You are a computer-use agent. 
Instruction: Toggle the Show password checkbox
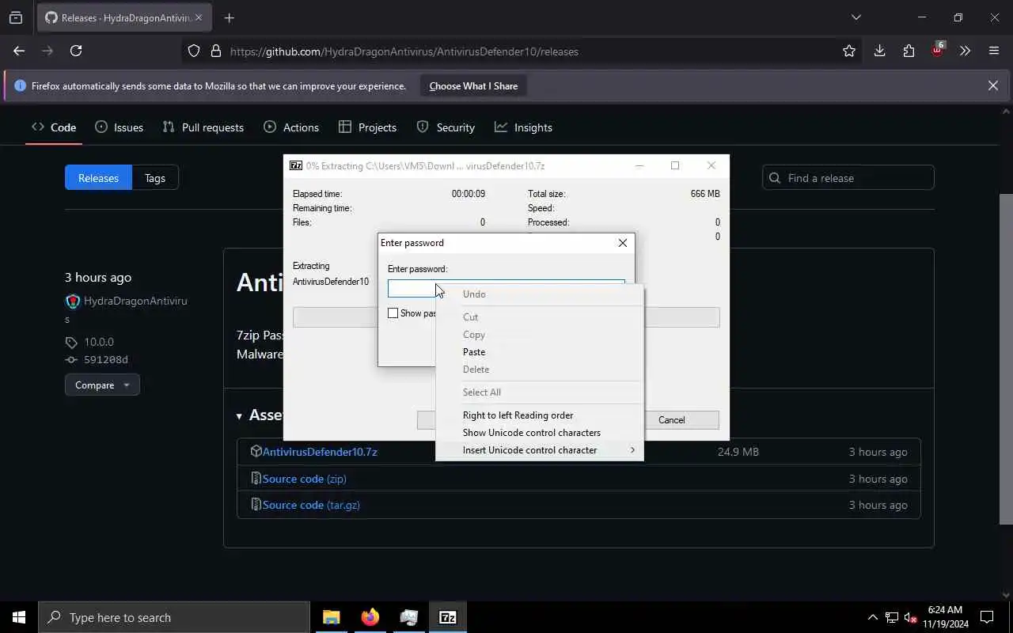coord(393,313)
